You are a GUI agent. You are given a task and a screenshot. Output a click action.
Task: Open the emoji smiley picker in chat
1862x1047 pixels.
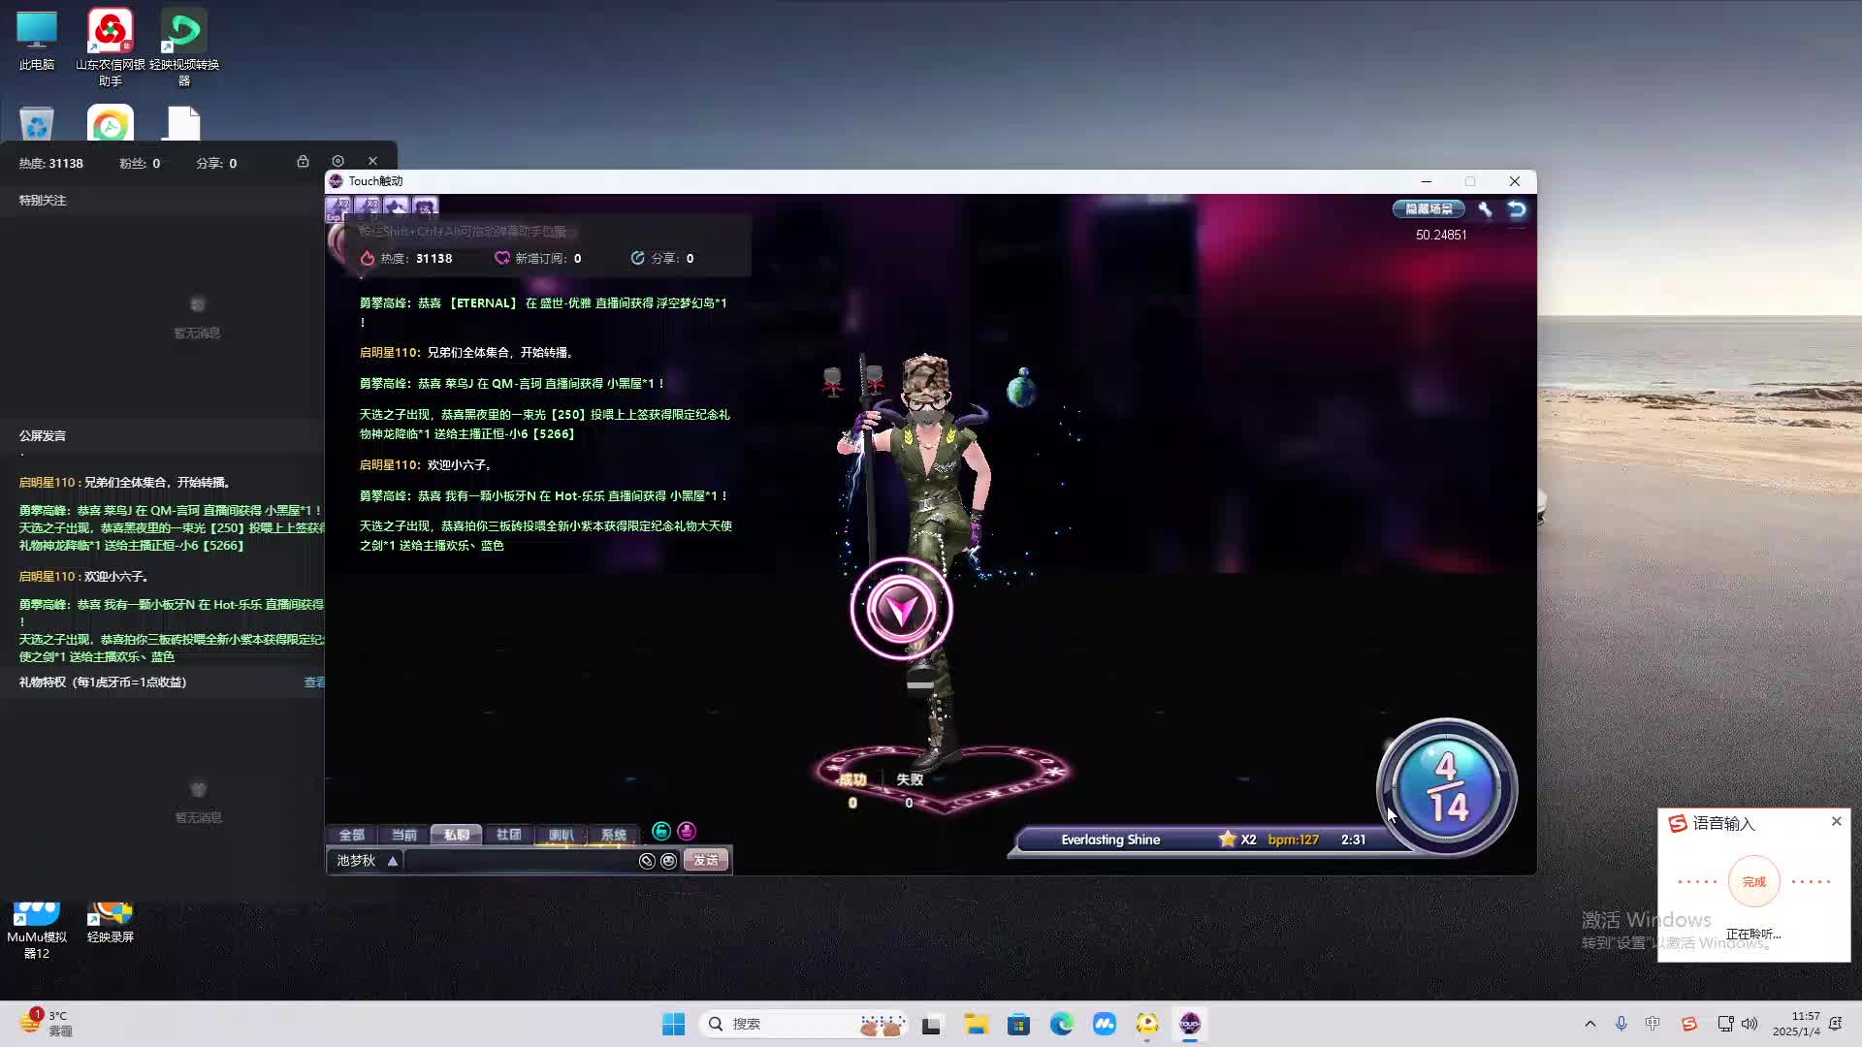tap(668, 861)
